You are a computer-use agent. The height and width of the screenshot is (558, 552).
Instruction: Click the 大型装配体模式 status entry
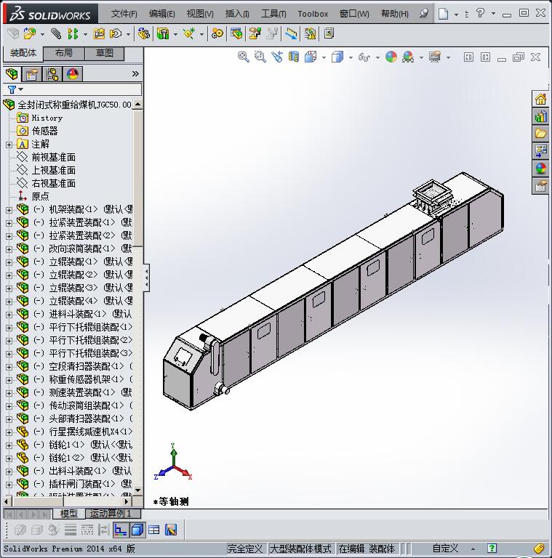coord(300,549)
